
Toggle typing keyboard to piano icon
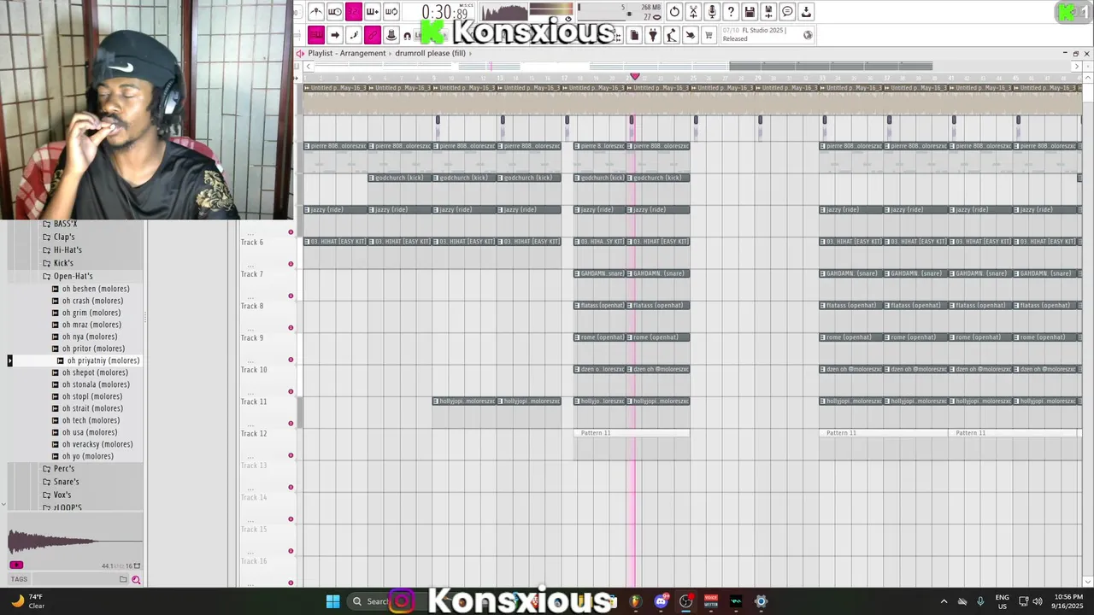pos(316,35)
